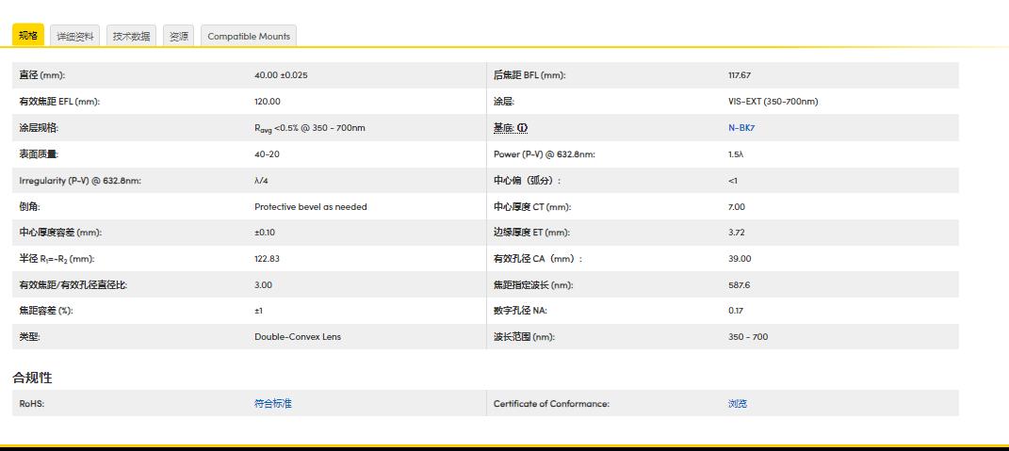Open the N-BK7 substrate link
The width and height of the screenshot is (1009, 451).
(740, 128)
